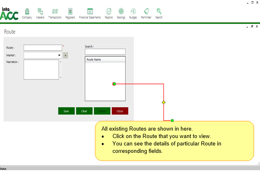Screen dimensions: 260x171
Task: Open the Budget module
Action: [133, 13]
